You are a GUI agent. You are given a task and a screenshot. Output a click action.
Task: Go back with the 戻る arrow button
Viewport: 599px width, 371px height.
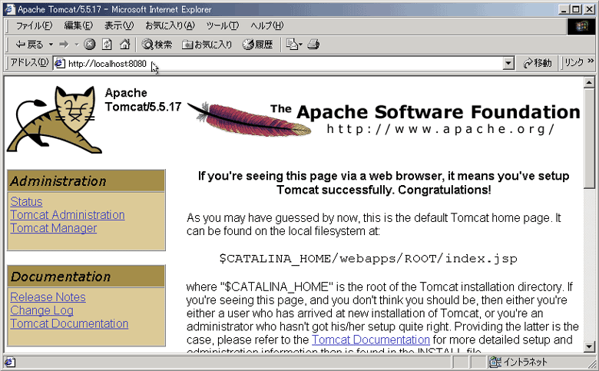coord(29,45)
